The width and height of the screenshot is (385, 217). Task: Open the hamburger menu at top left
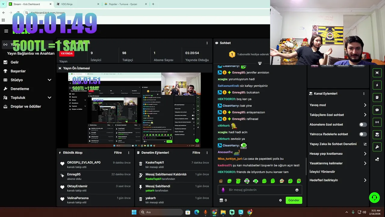(x=6, y=31)
